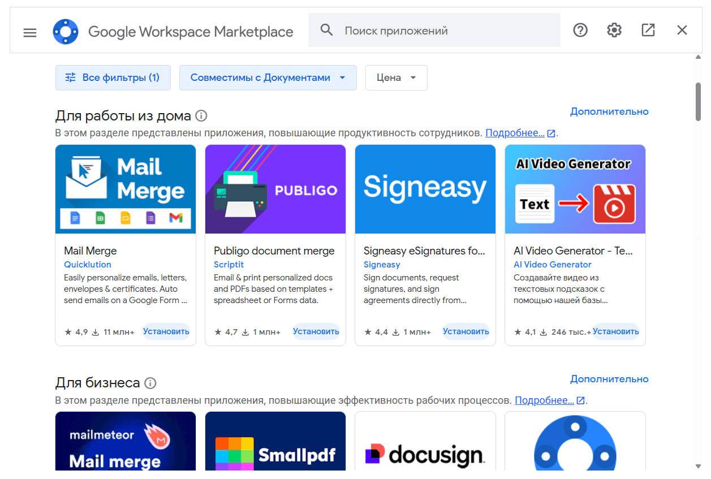
Task: Expand the Цена dropdown
Action: coord(397,77)
